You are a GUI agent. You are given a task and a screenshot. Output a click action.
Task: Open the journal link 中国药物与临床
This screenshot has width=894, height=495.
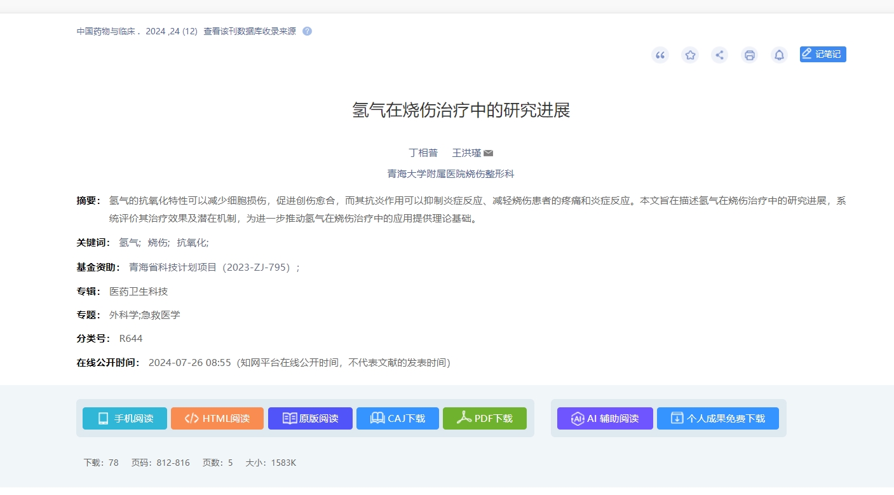(x=105, y=31)
